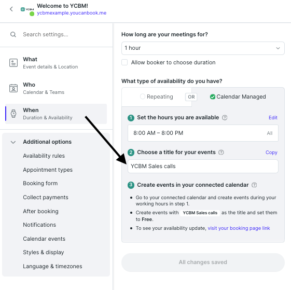Open the Booking form settings

pyautogui.click(x=40, y=183)
